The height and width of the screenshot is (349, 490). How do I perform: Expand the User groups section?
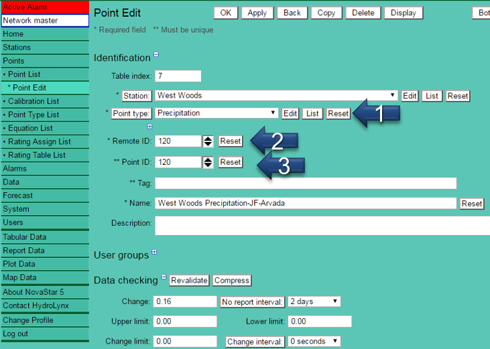click(155, 253)
